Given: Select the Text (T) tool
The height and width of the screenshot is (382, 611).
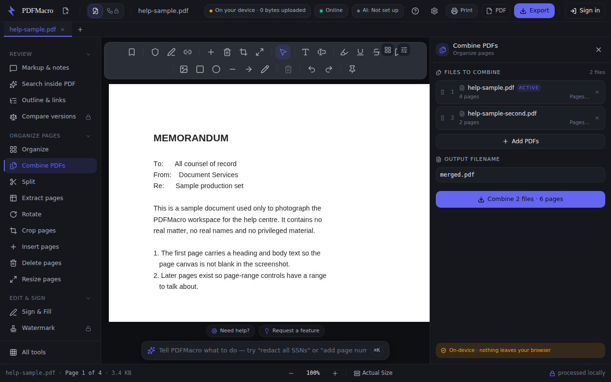Looking at the screenshot, I should coord(305,52).
